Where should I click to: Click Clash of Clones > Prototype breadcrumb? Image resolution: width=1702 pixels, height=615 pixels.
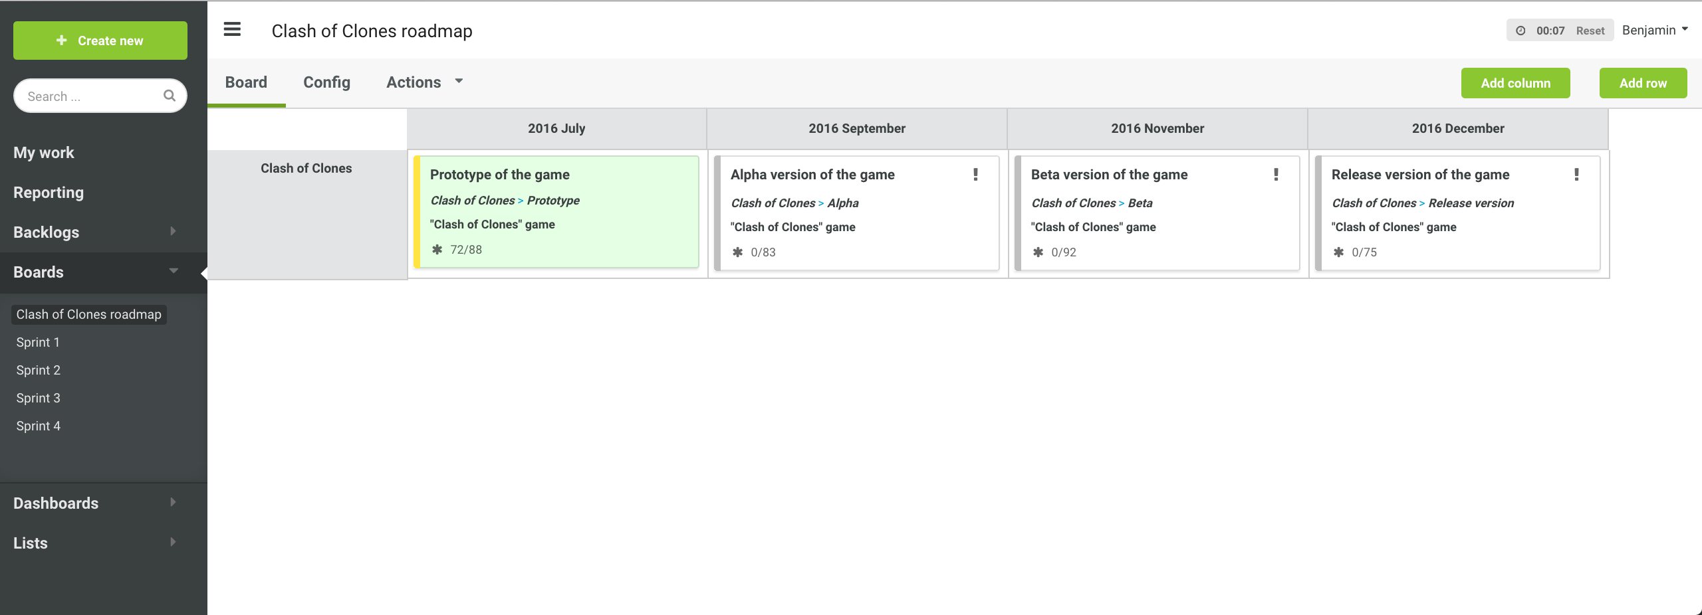click(505, 201)
